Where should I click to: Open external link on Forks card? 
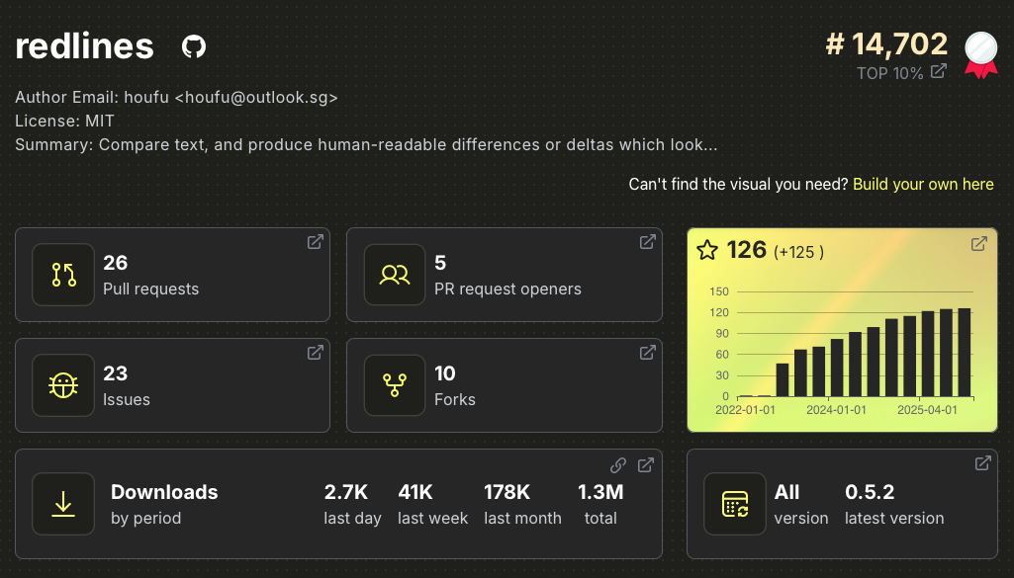pos(647,353)
